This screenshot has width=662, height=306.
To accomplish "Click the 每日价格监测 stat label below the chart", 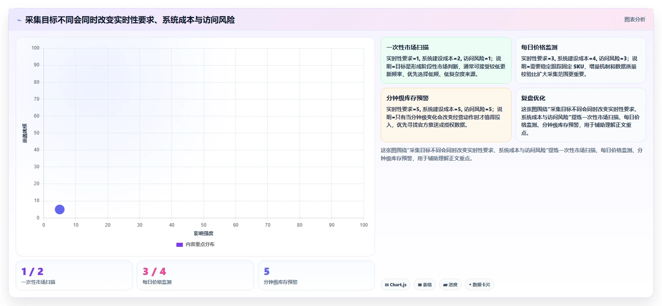I will click(157, 282).
